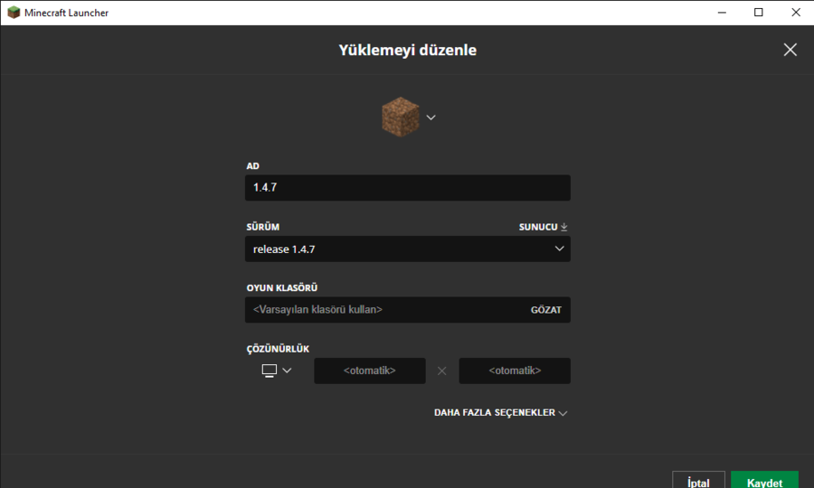814x488 pixels.
Task: Click the resolution width otomatik field
Action: tap(370, 371)
